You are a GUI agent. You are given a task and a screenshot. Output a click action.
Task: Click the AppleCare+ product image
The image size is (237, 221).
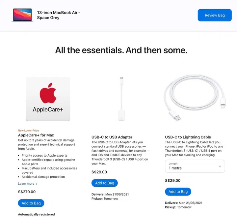point(48,99)
